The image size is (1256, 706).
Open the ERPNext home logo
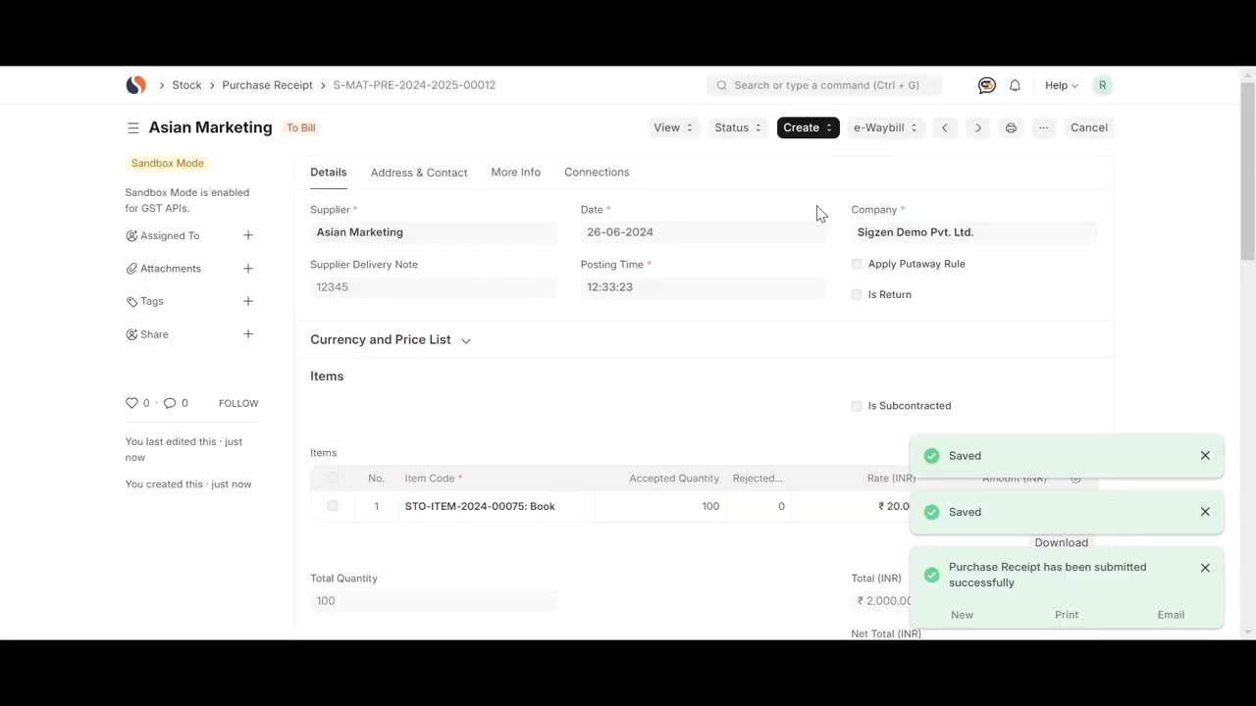click(136, 85)
